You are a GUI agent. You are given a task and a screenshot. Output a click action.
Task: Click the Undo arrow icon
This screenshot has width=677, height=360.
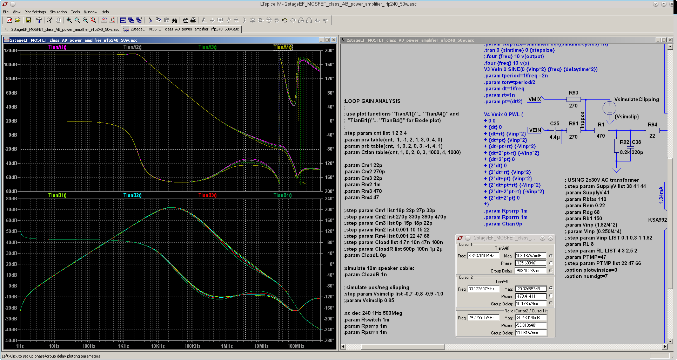285,20
